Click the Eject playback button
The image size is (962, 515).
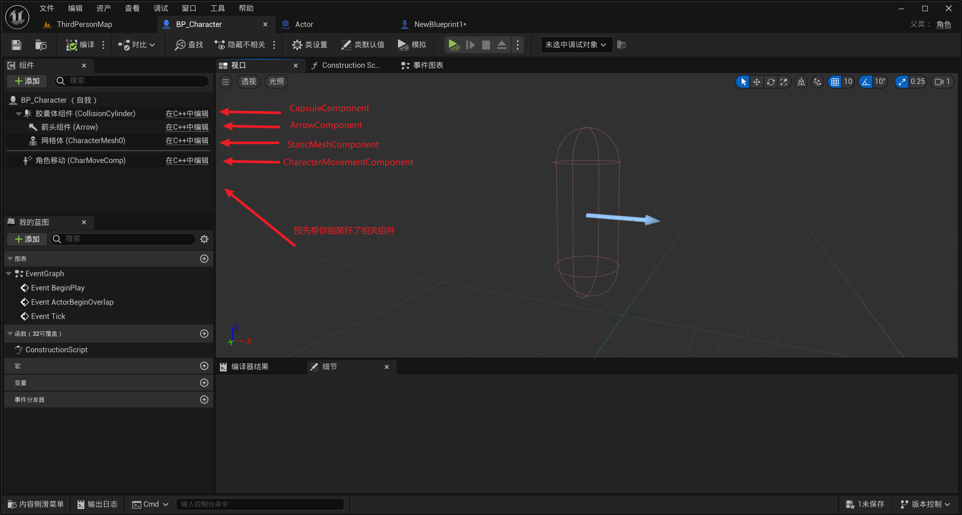pyautogui.click(x=502, y=45)
